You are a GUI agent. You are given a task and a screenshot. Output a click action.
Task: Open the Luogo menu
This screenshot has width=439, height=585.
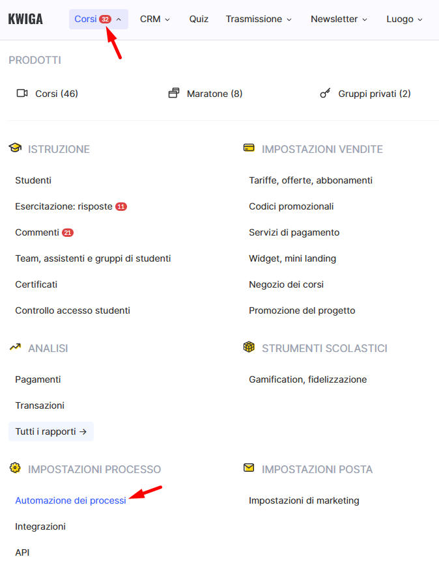tap(404, 20)
